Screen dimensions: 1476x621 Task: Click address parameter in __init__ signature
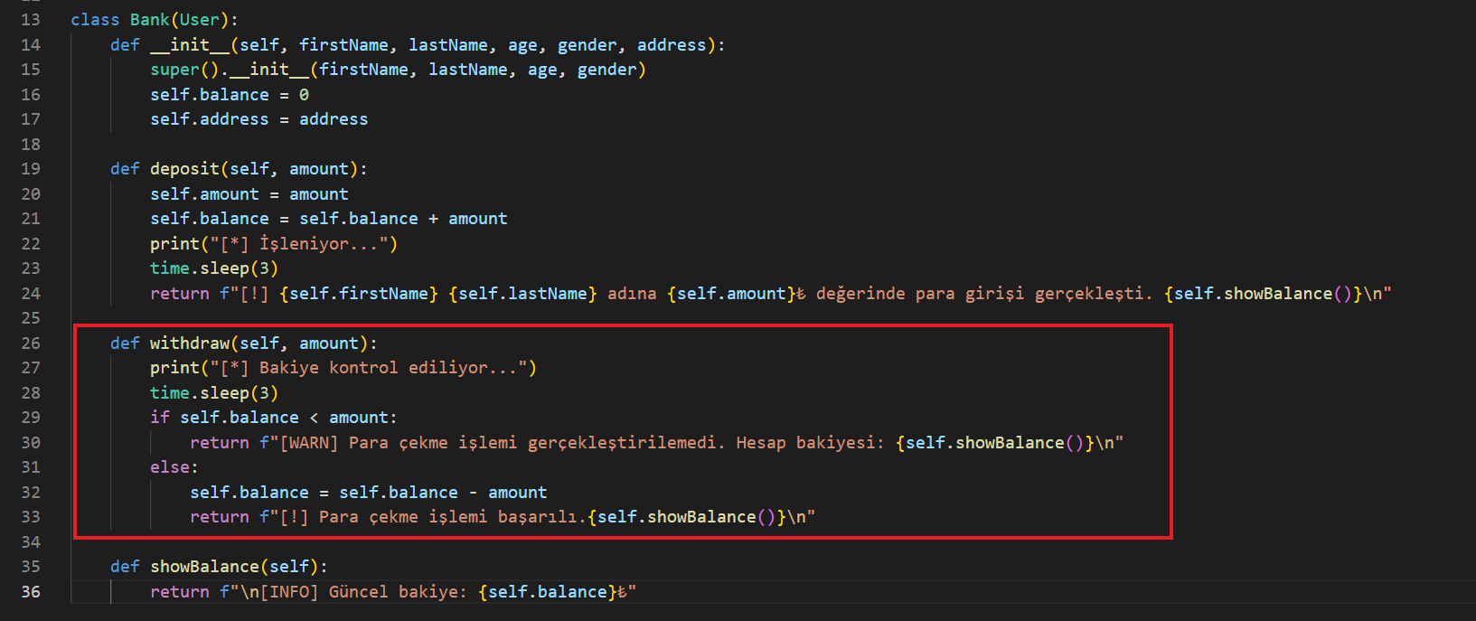tap(672, 45)
